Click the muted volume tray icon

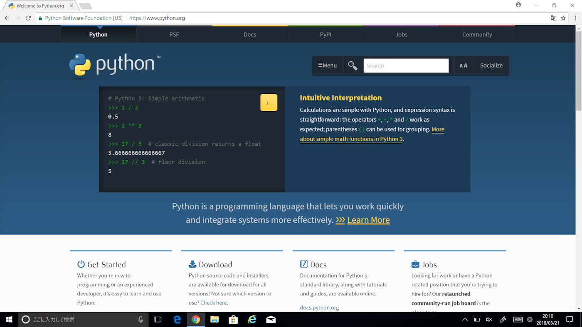tap(489, 320)
